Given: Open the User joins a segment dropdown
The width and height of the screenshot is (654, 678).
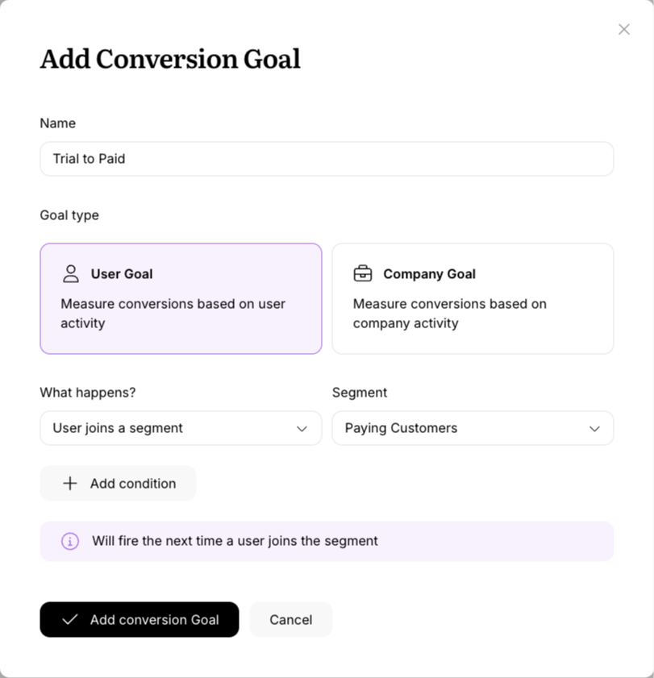Looking at the screenshot, I should 180,428.
